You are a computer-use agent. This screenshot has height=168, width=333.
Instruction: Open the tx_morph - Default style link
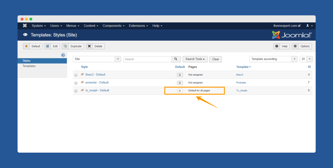tap(97, 90)
